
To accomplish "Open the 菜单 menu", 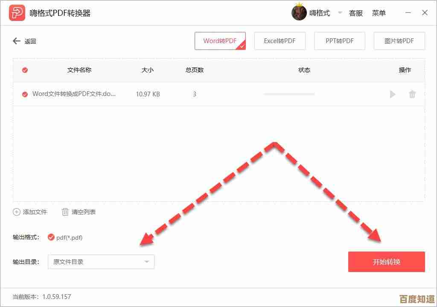I will (x=379, y=13).
